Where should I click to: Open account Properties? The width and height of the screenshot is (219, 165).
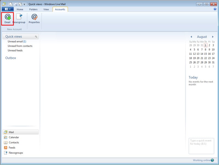click(x=34, y=18)
